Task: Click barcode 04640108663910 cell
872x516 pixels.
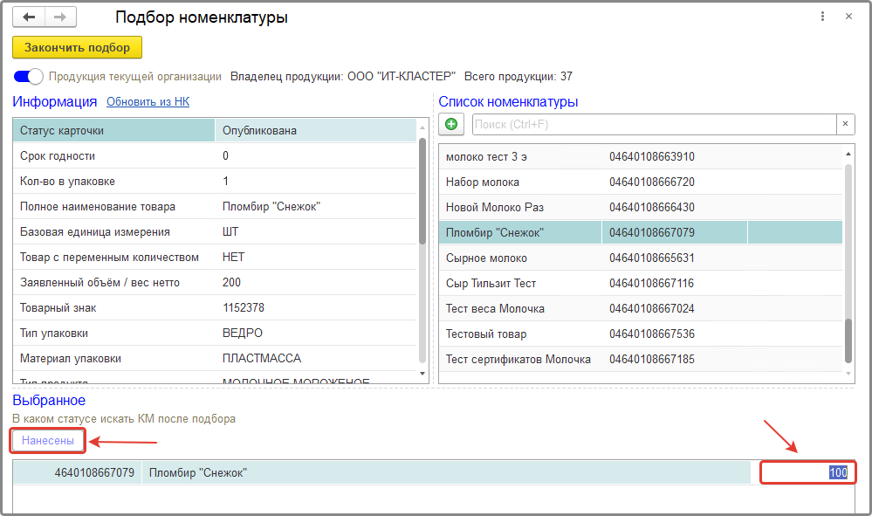Action: pos(652,157)
